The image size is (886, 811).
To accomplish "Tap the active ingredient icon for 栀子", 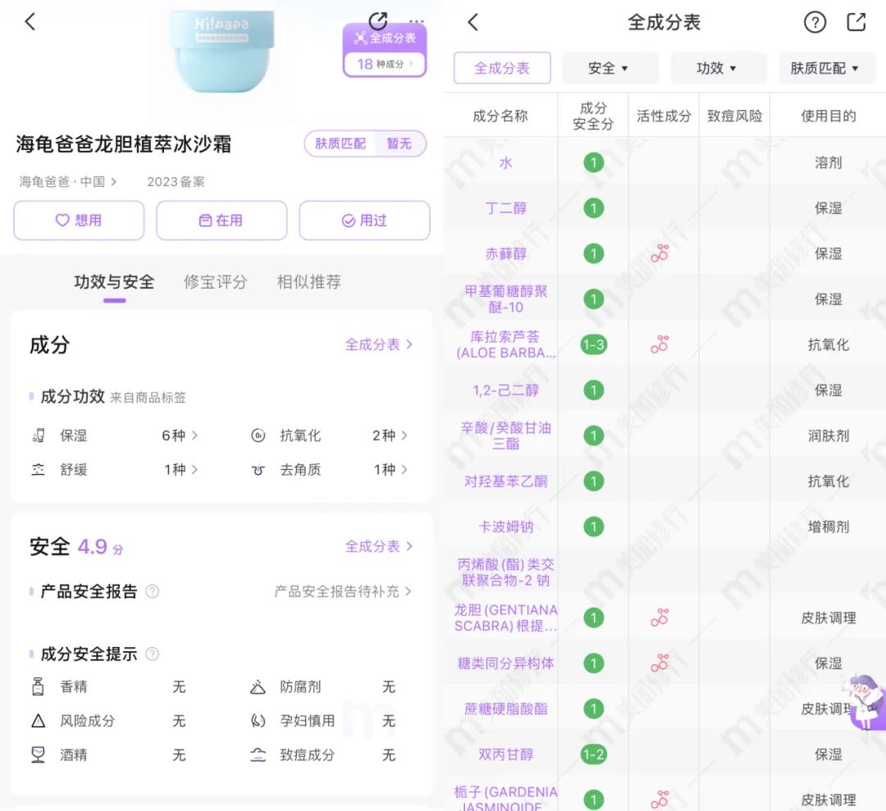I will tap(660, 800).
